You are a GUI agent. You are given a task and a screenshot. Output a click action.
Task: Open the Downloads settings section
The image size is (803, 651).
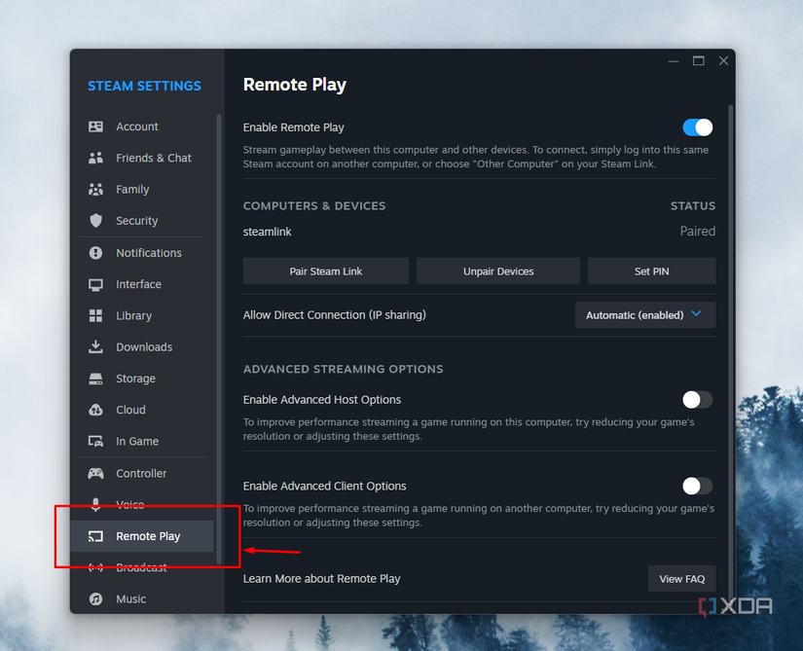142,347
